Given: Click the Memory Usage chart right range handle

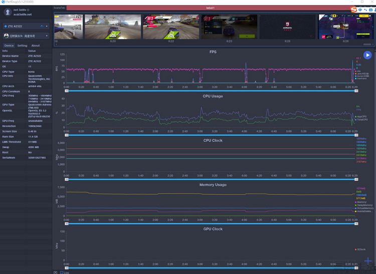Looking at the screenshot, I should [x=356, y=223].
